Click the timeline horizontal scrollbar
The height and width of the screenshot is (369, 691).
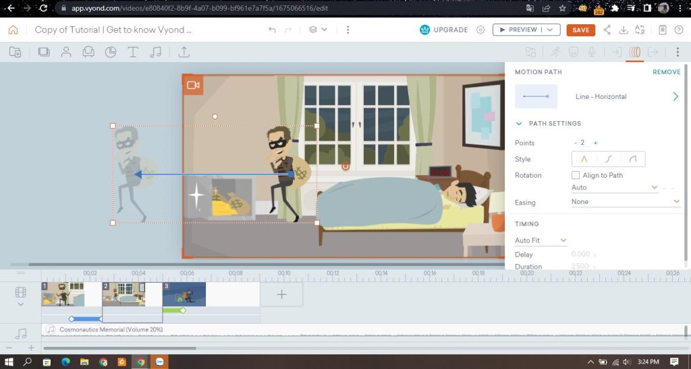pyautogui.click(x=119, y=348)
